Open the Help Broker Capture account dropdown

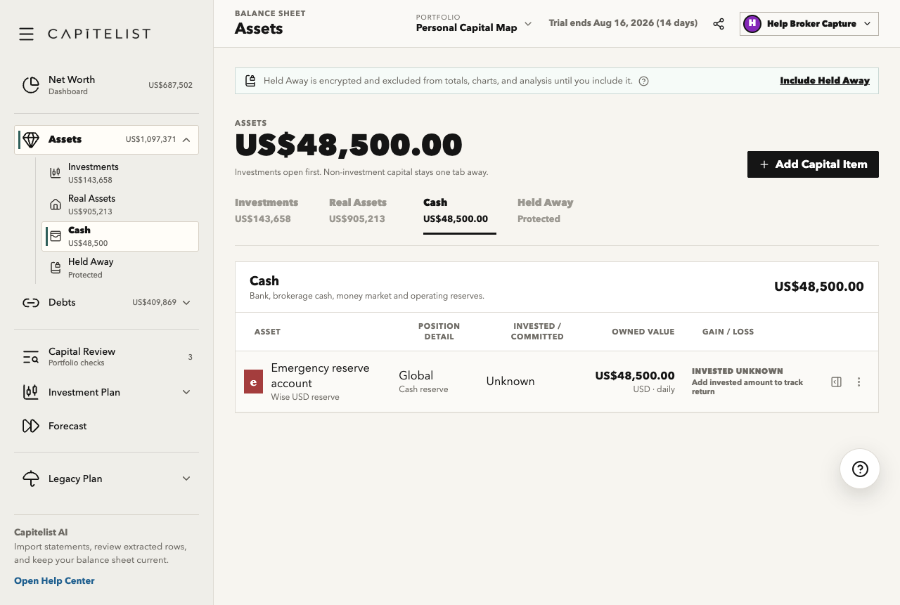(x=809, y=24)
